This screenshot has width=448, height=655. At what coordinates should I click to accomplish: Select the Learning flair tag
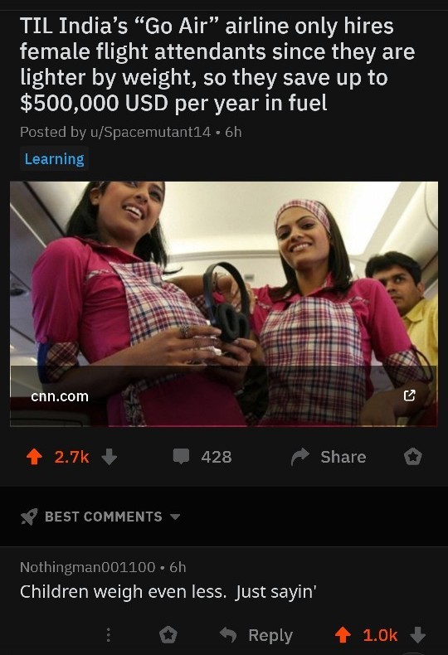(54, 158)
